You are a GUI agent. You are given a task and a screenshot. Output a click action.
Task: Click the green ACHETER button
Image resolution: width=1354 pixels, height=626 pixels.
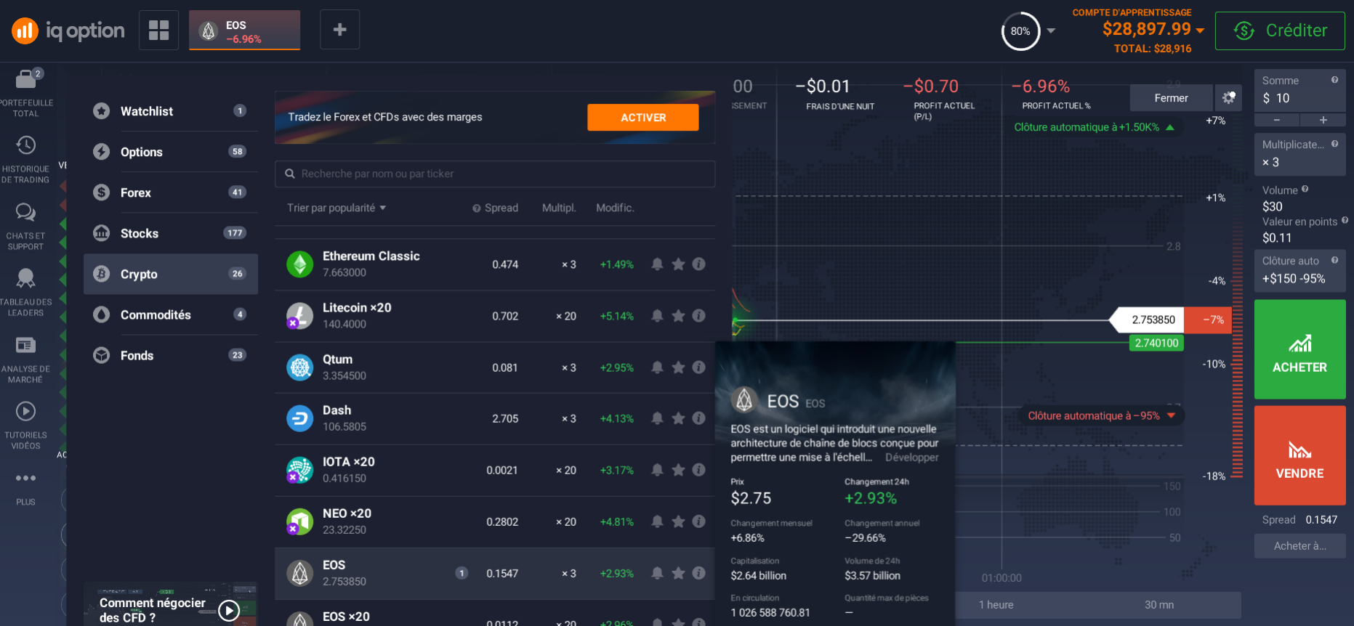pyautogui.click(x=1299, y=349)
